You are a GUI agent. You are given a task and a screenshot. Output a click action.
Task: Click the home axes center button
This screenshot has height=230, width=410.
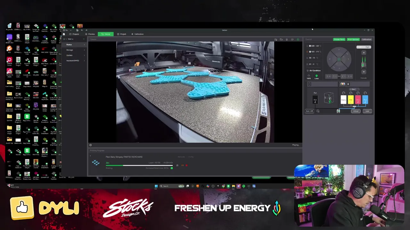point(339,59)
